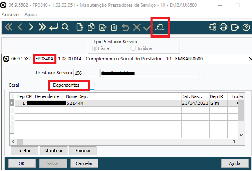This screenshot has height=171, width=252.
Task: Go to first record toolbar icon
Action: click(x=9, y=27)
